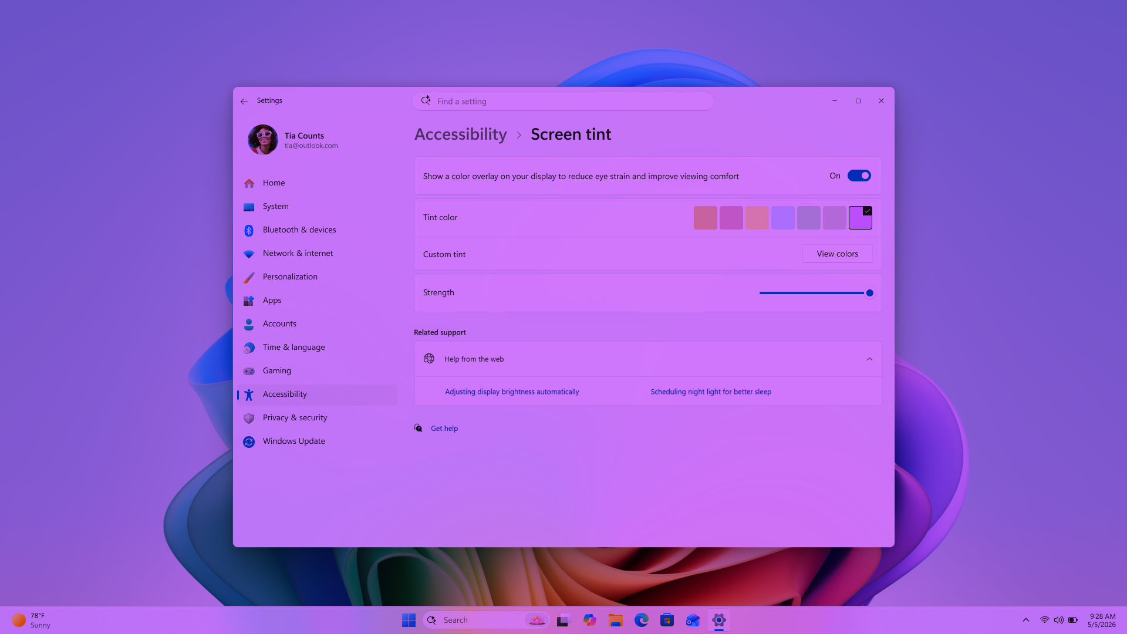Open Windows Update settings
This screenshot has height=634, width=1127.
317,441
